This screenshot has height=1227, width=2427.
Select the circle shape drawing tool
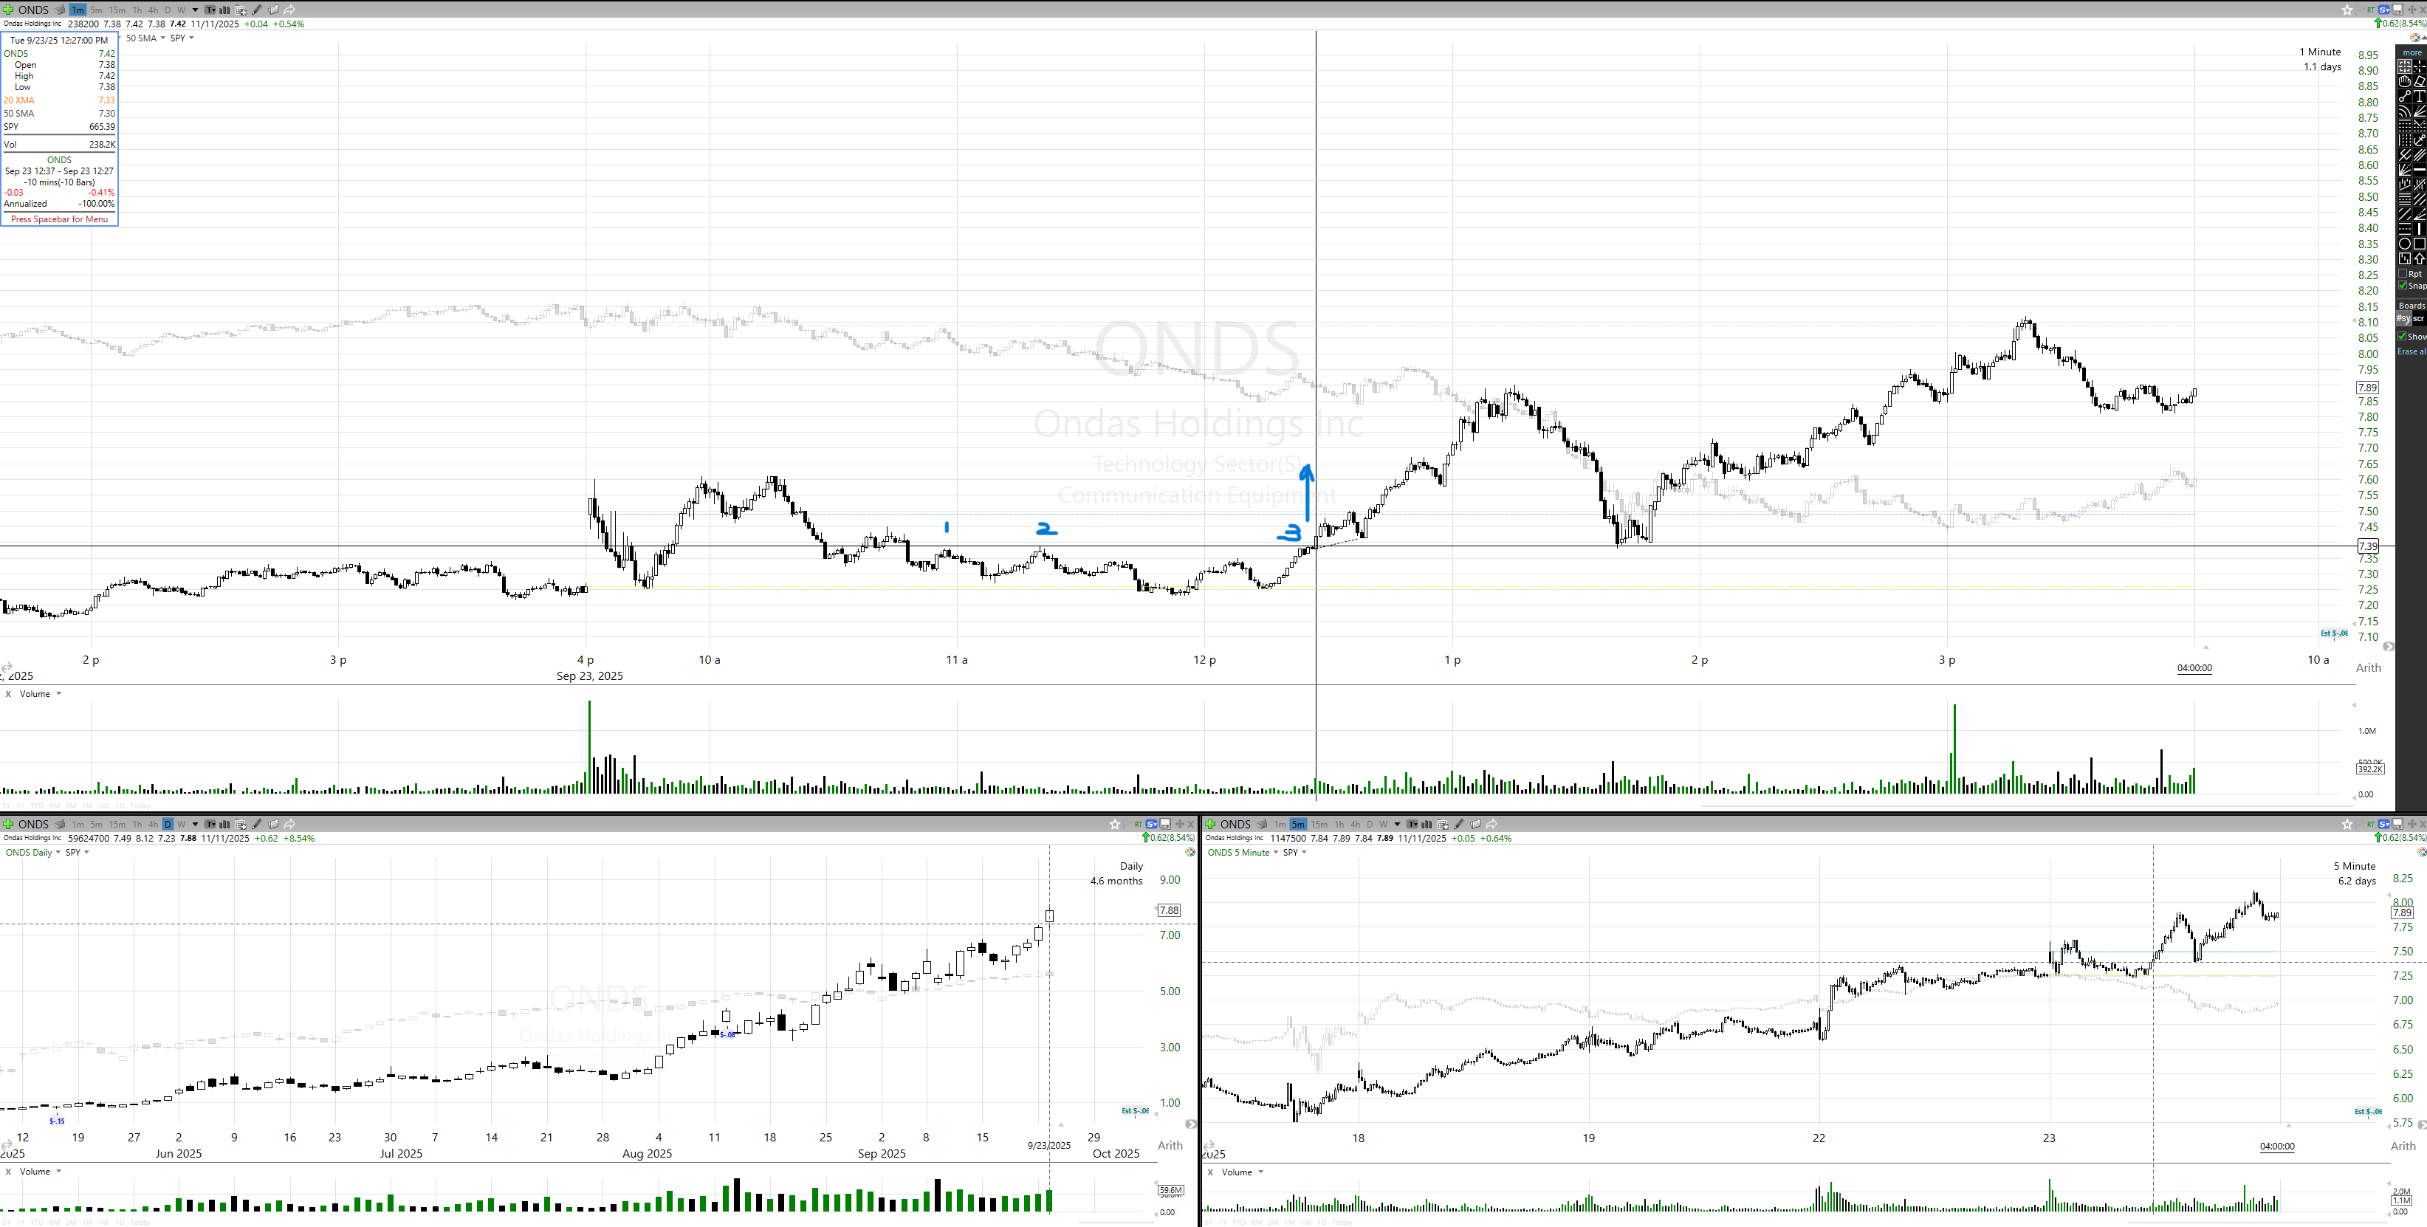click(2406, 244)
